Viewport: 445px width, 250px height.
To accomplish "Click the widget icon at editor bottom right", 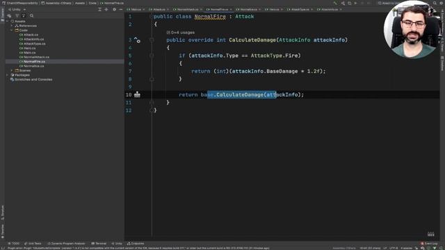I will (x=431, y=234).
